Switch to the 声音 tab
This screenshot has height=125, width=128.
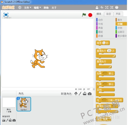click(x=118, y=14)
